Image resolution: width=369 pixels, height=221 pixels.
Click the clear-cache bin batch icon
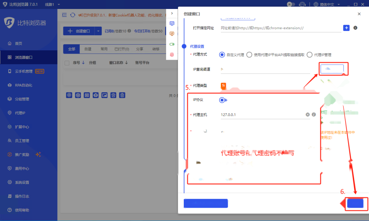(114, 95)
